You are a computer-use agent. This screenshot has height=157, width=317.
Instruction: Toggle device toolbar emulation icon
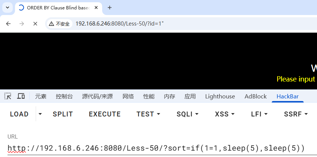tap(21, 96)
